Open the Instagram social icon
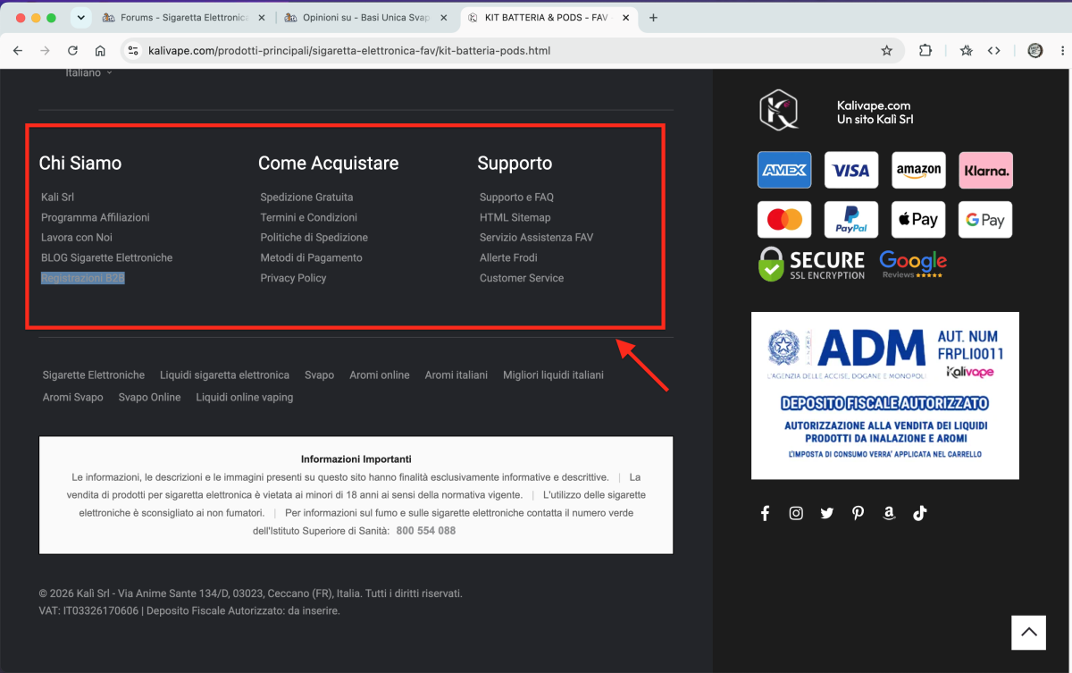The image size is (1072, 673). click(x=796, y=513)
